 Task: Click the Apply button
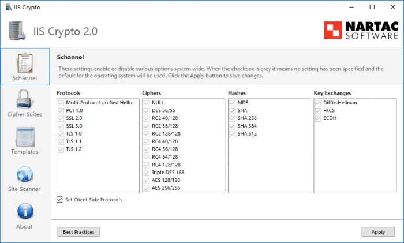click(378, 232)
